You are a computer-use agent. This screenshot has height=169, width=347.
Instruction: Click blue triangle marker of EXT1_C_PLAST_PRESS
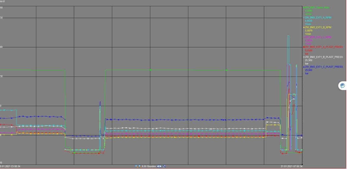point(304,67)
